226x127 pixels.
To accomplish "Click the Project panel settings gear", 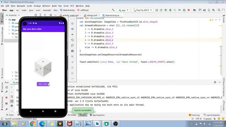I will [x=51, y=15].
